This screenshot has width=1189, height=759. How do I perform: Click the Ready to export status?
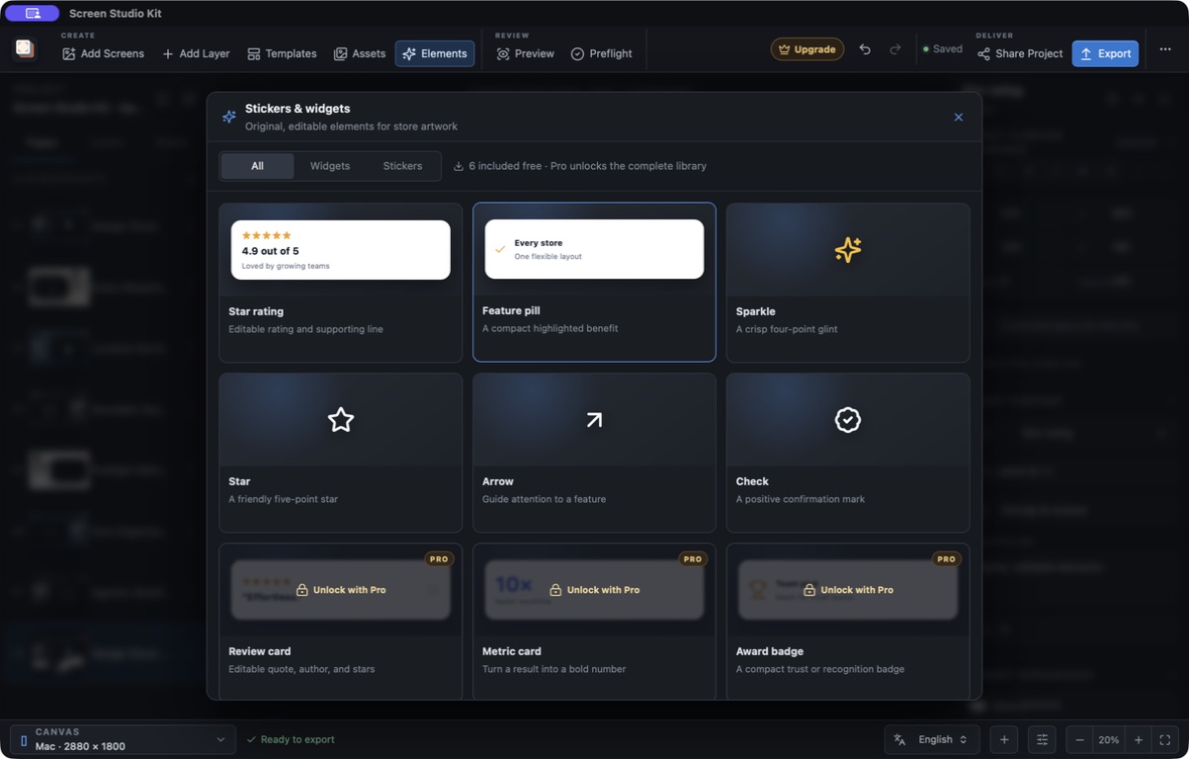point(291,739)
